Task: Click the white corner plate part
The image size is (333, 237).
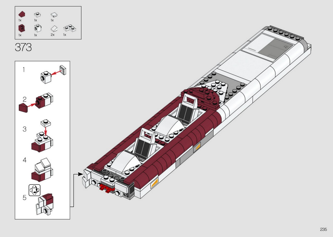Action: point(69,28)
